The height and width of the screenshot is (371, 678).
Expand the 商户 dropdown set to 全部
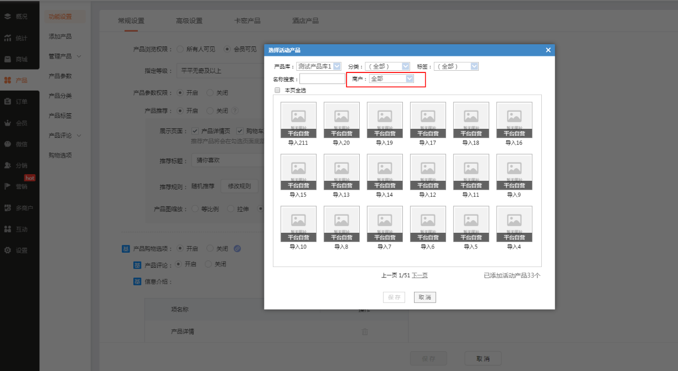tap(391, 79)
